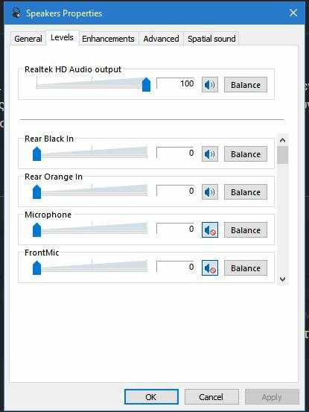Open Balance for Rear Black In
Screen dimensions: 309x412
pos(246,154)
